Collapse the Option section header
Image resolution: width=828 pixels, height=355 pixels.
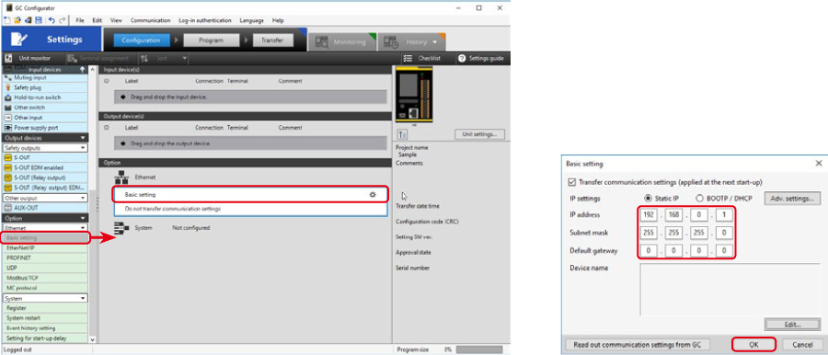pyautogui.click(x=45, y=218)
